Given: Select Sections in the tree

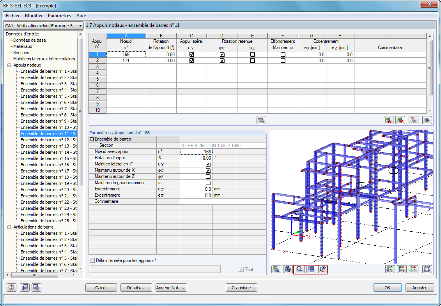Looking at the screenshot, I should click(21, 53).
